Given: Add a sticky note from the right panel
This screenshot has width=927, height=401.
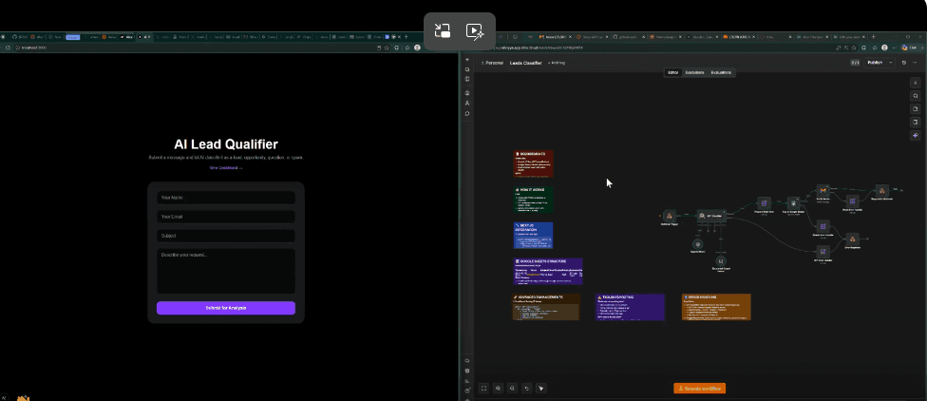Looking at the screenshot, I should [x=916, y=109].
